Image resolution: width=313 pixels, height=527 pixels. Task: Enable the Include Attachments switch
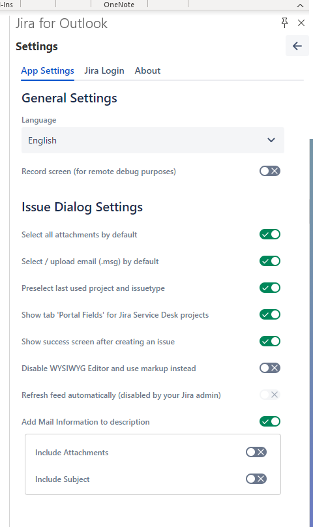pyautogui.click(x=256, y=452)
